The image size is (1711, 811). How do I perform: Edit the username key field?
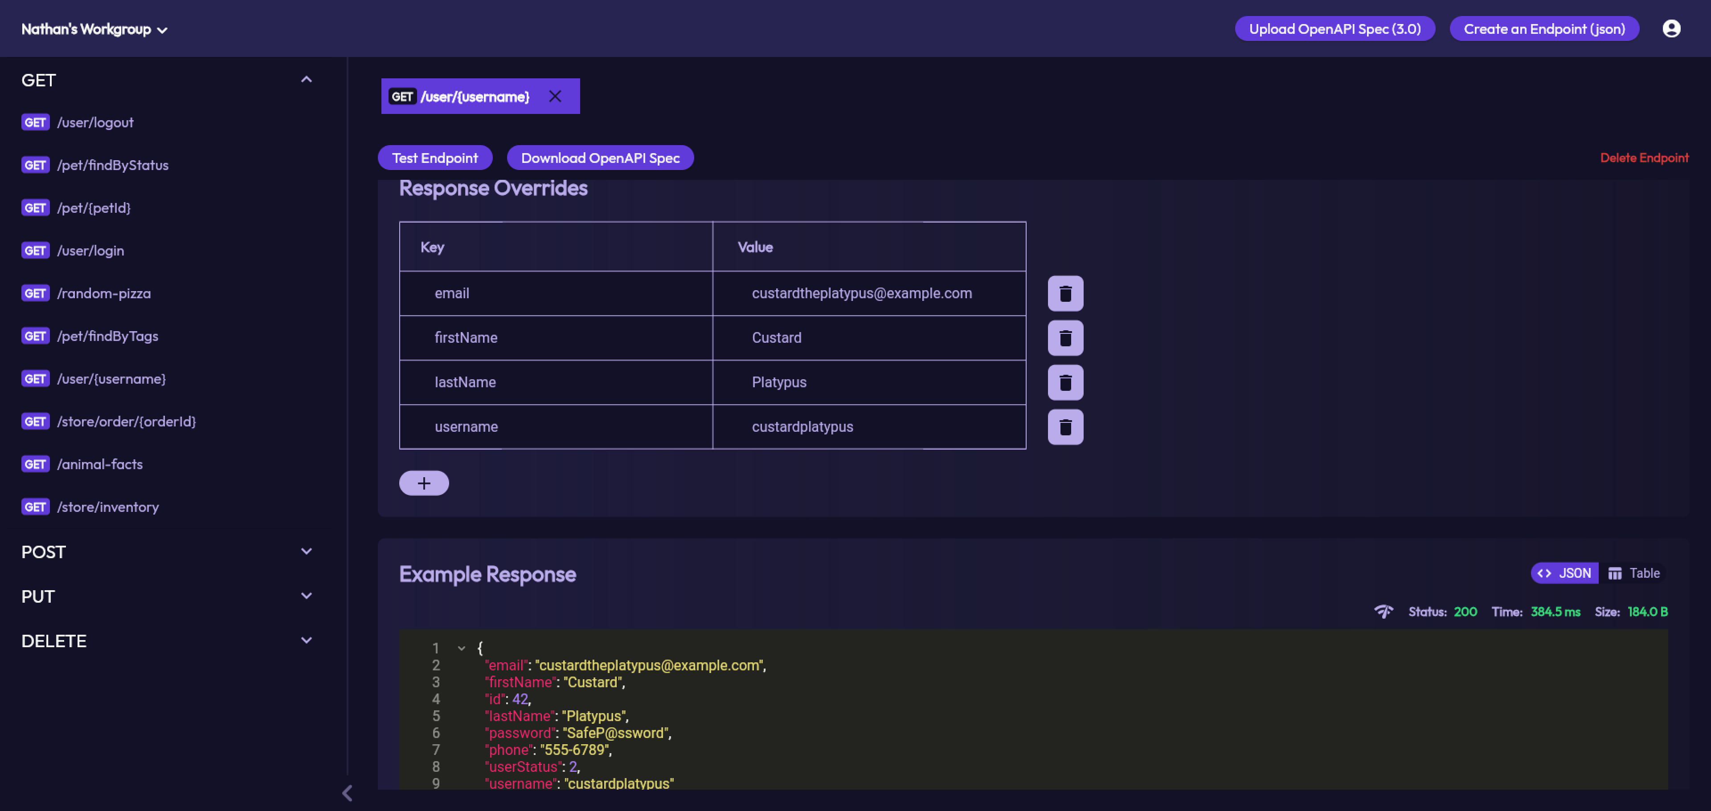[x=556, y=427]
